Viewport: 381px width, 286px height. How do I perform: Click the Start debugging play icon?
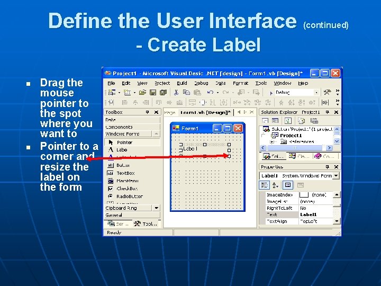click(x=271, y=93)
